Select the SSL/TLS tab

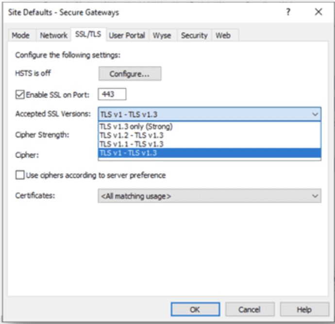tap(88, 34)
